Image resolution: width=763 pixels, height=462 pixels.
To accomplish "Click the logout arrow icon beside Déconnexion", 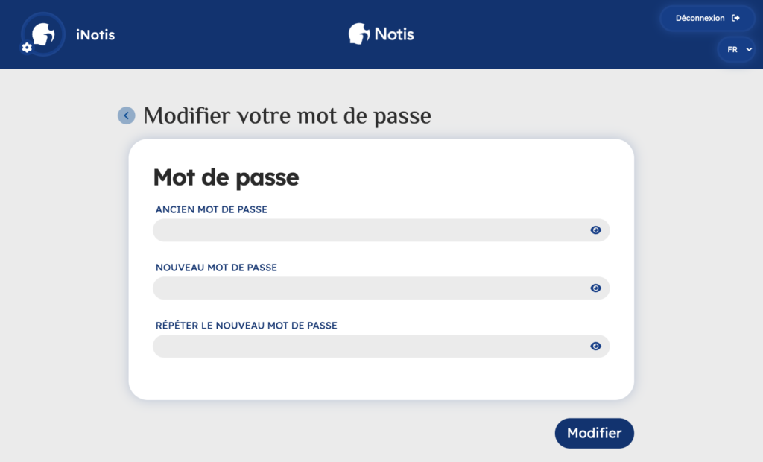I will click(x=736, y=18).
